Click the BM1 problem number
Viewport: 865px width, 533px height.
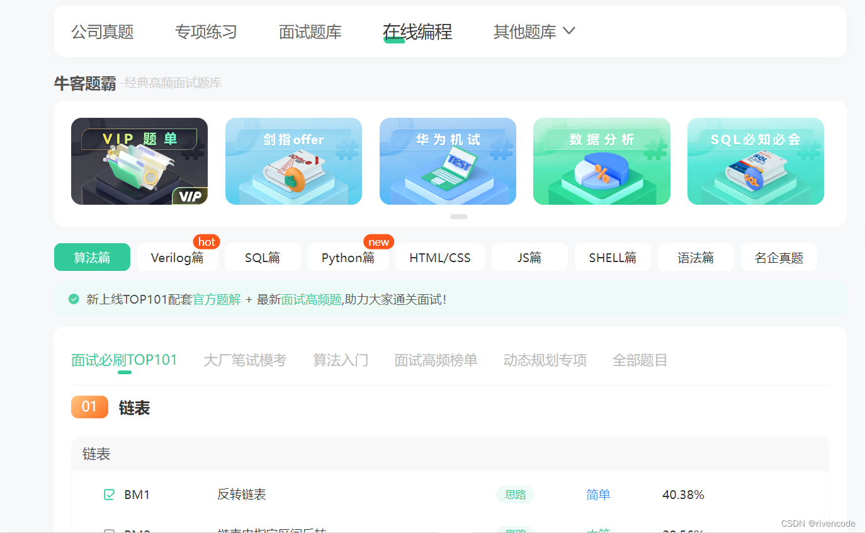click(x=137, y=495)
